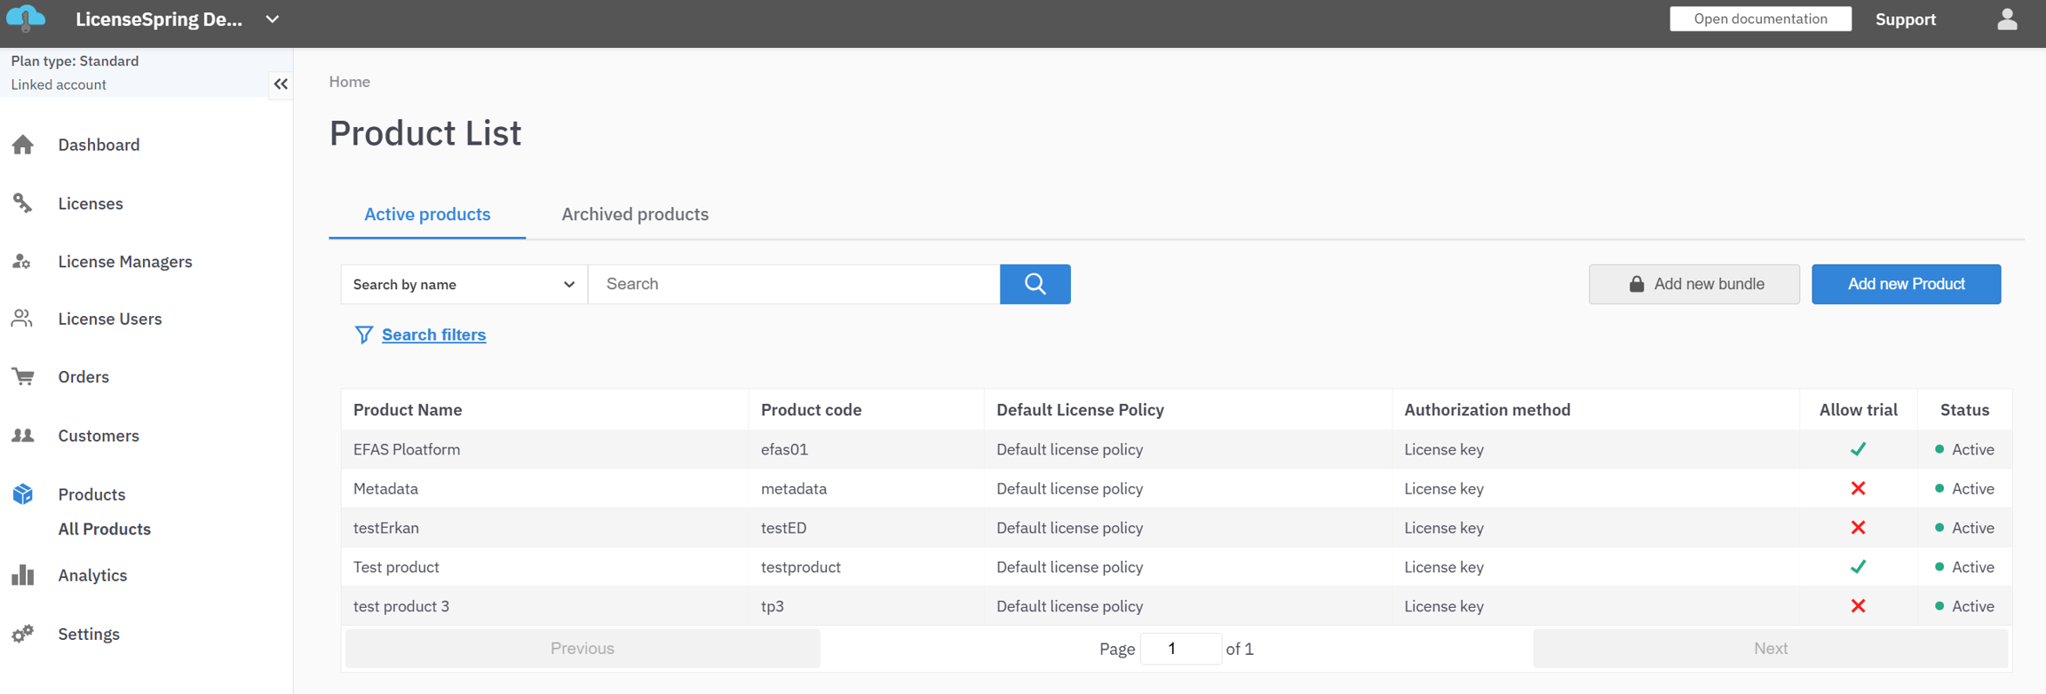Click the trial checkmark for Test product

coord(1858,567)
